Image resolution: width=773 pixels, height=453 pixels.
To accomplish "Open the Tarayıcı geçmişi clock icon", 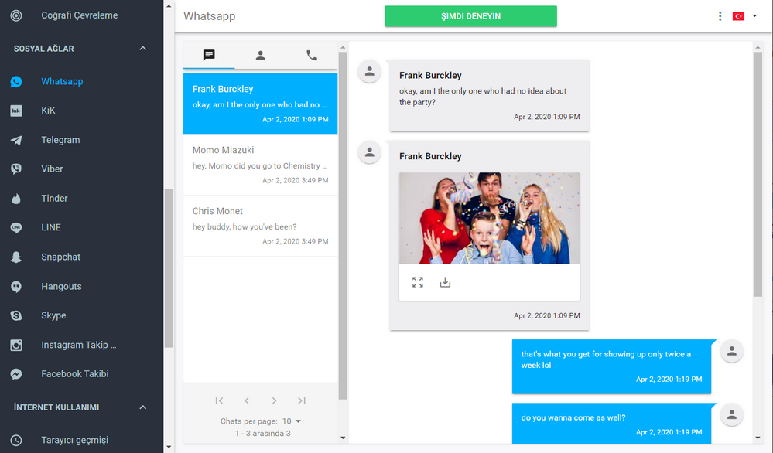I will tap(16, 440).
